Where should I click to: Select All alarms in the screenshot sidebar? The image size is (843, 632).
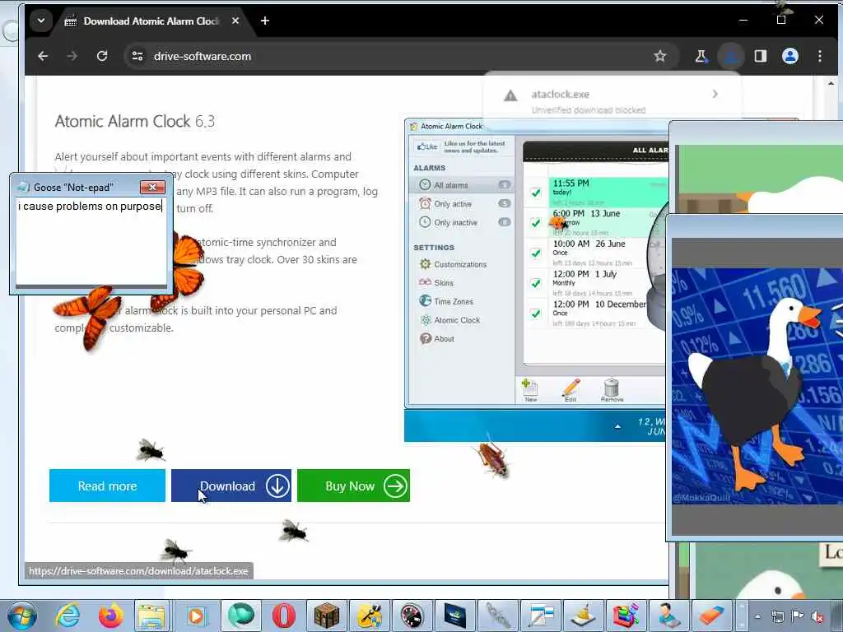tap(463, 185)
